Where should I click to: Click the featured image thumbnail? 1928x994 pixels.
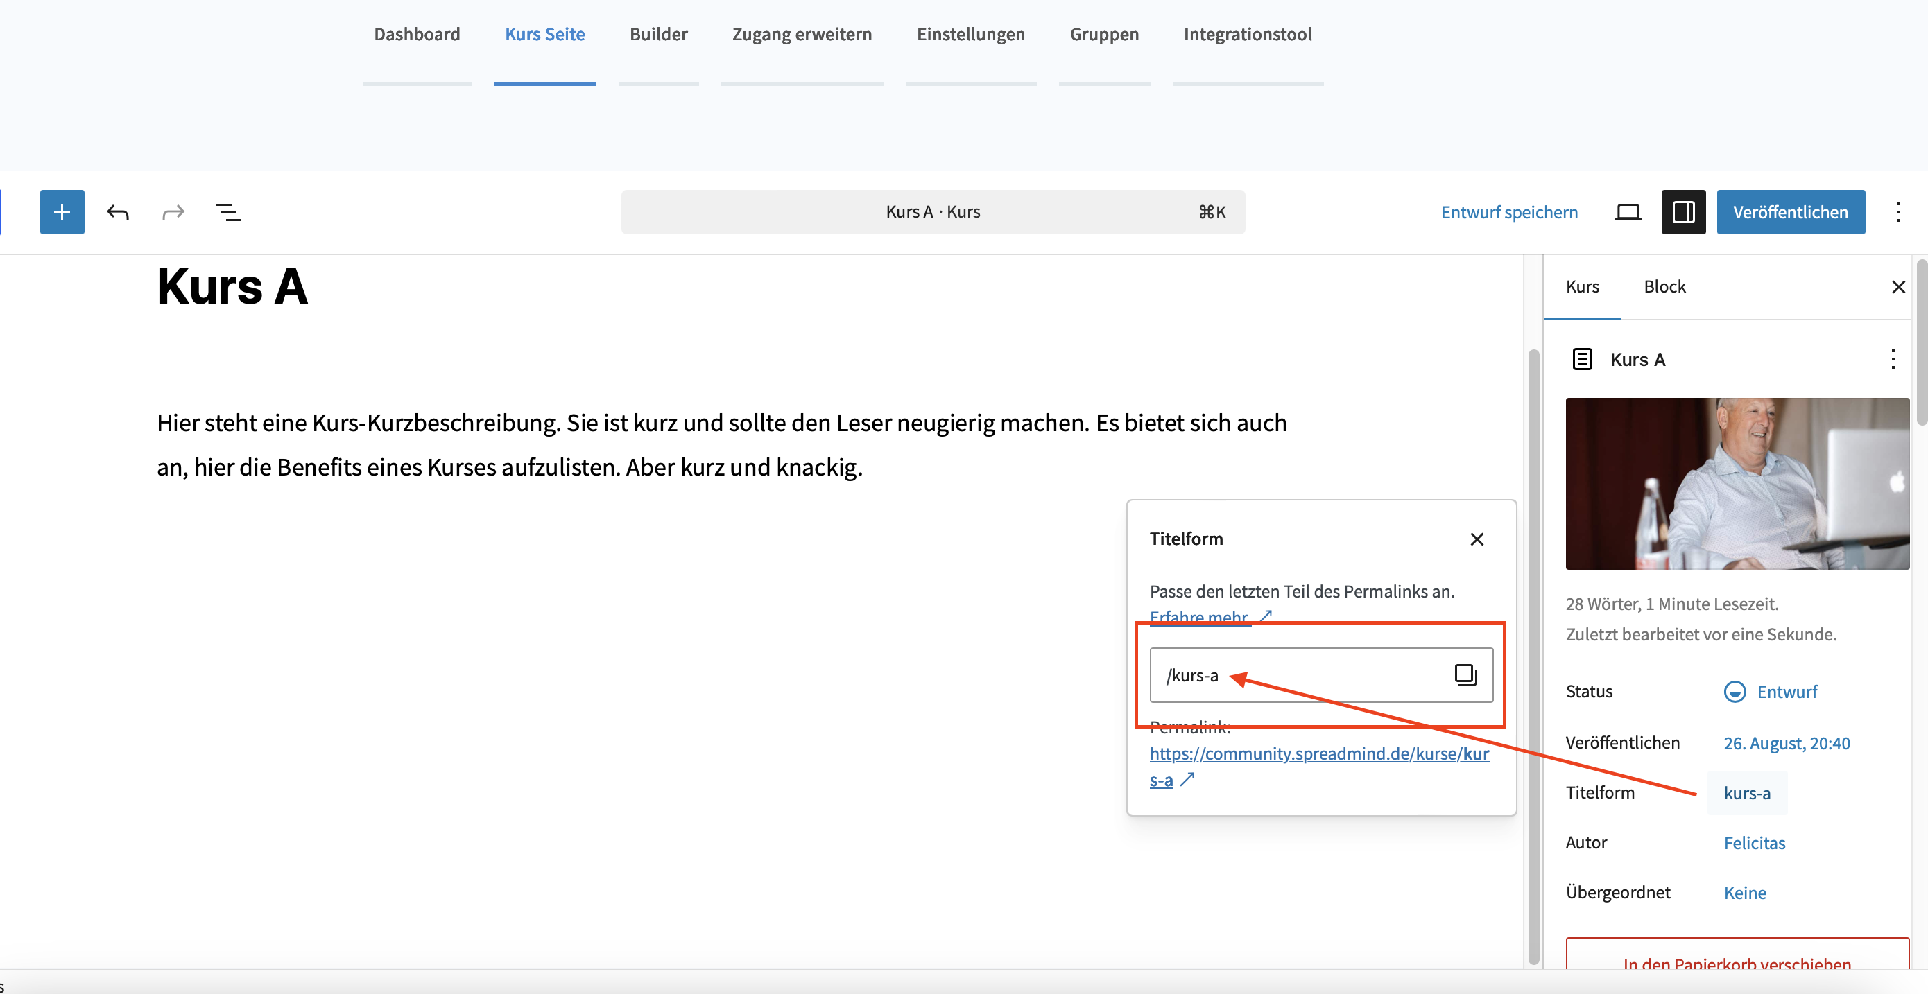(x=1737, y=484)
